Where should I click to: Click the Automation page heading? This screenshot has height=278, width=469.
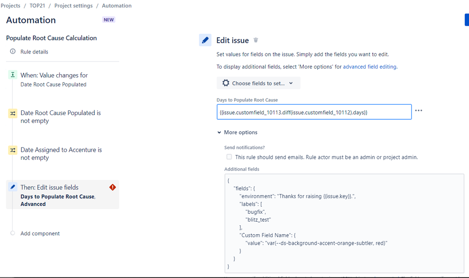pyautogui.click(x=31, y=20)
